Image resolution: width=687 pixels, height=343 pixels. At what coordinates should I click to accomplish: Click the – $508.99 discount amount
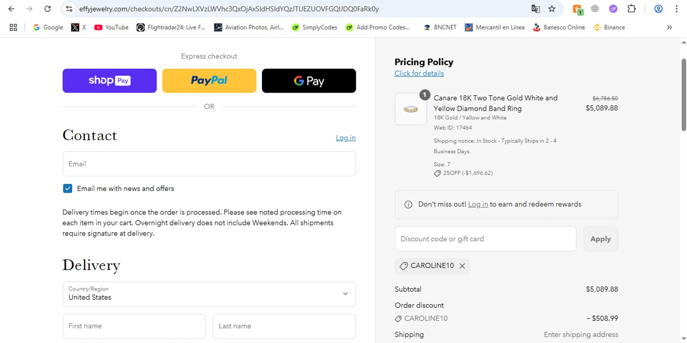[x=602, y=319]
